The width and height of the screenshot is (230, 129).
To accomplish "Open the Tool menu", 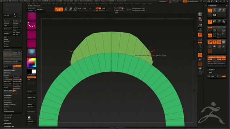I will pyautogui.click(x=132, y=4).
